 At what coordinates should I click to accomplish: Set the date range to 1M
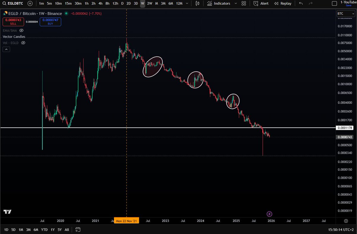(21, 230)
